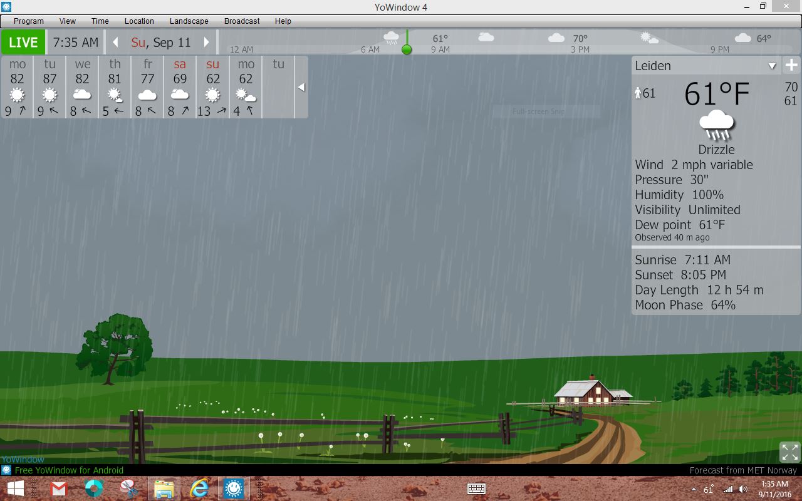The height and width of the screenshot is (501, 802).
Task: Select Friday in the forecast strip
Action: [x=148, y=87]
